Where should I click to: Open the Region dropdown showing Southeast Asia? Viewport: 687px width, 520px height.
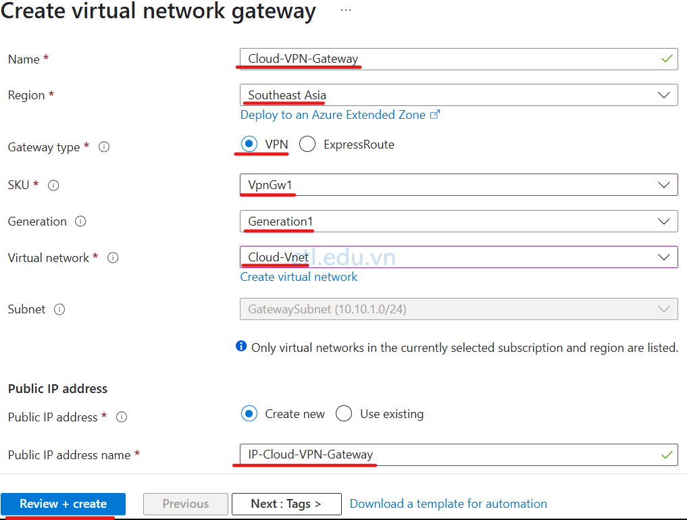(459, 95)
